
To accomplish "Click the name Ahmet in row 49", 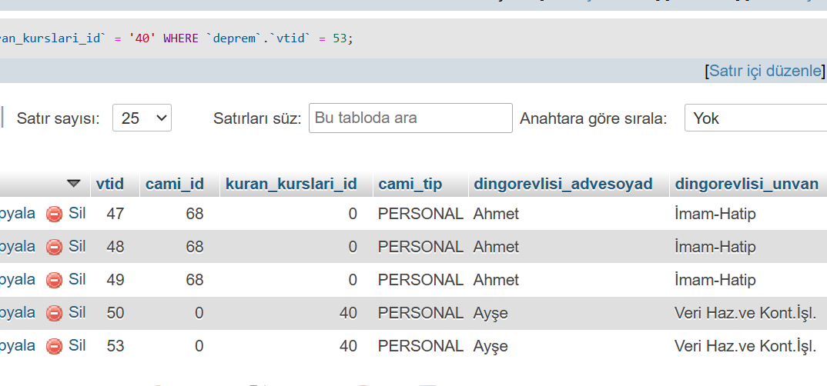I will [496, 280].
